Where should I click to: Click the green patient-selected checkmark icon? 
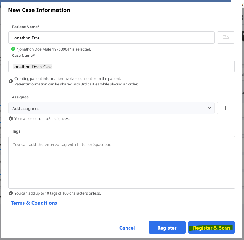(13, 49)
